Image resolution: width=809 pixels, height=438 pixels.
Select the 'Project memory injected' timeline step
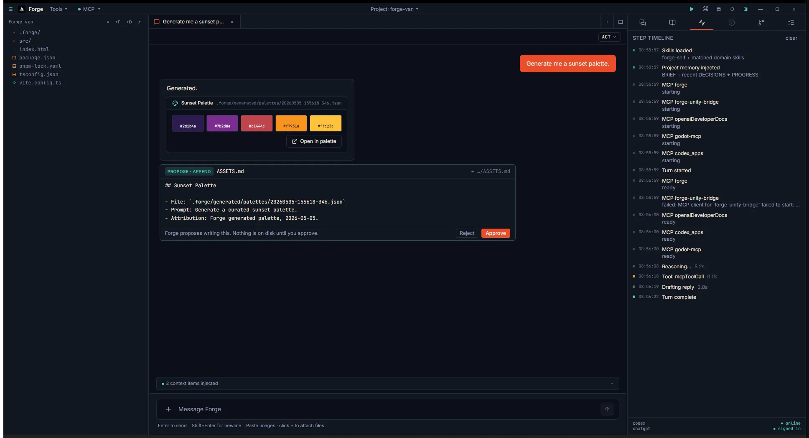[716, 71]
